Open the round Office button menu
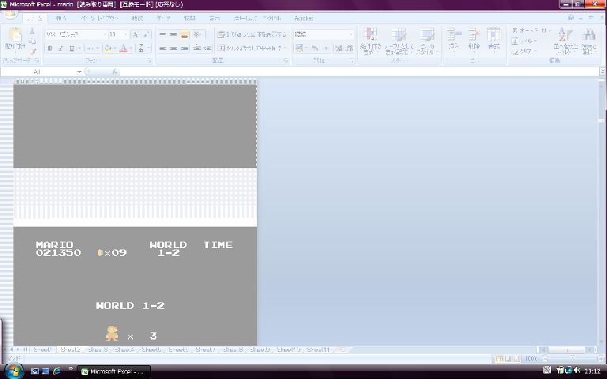The image size is (607, 379). pyautogui.click(x=10, y=15)
